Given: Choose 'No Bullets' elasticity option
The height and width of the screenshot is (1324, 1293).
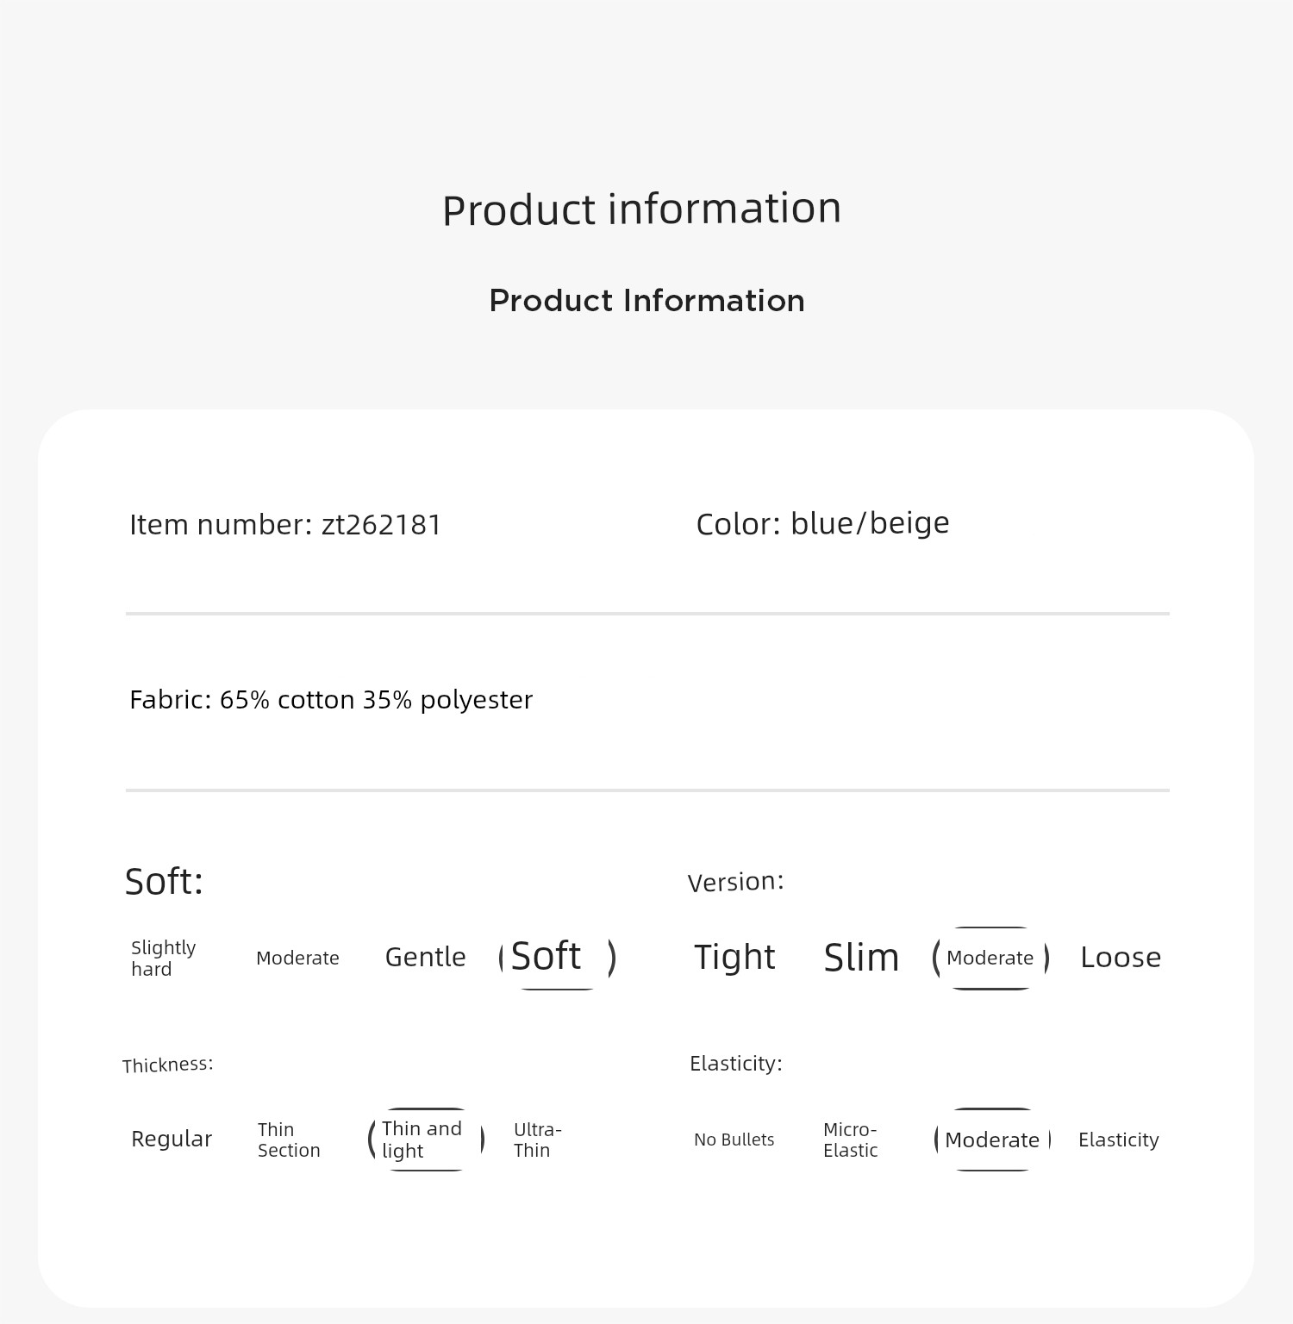Looking at the screenshot, I should click(x=734, y=1140).
